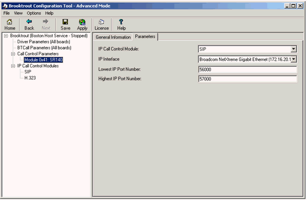Click the Lowest IP Port Number field
Screen dimensions: 307x200
248,69
